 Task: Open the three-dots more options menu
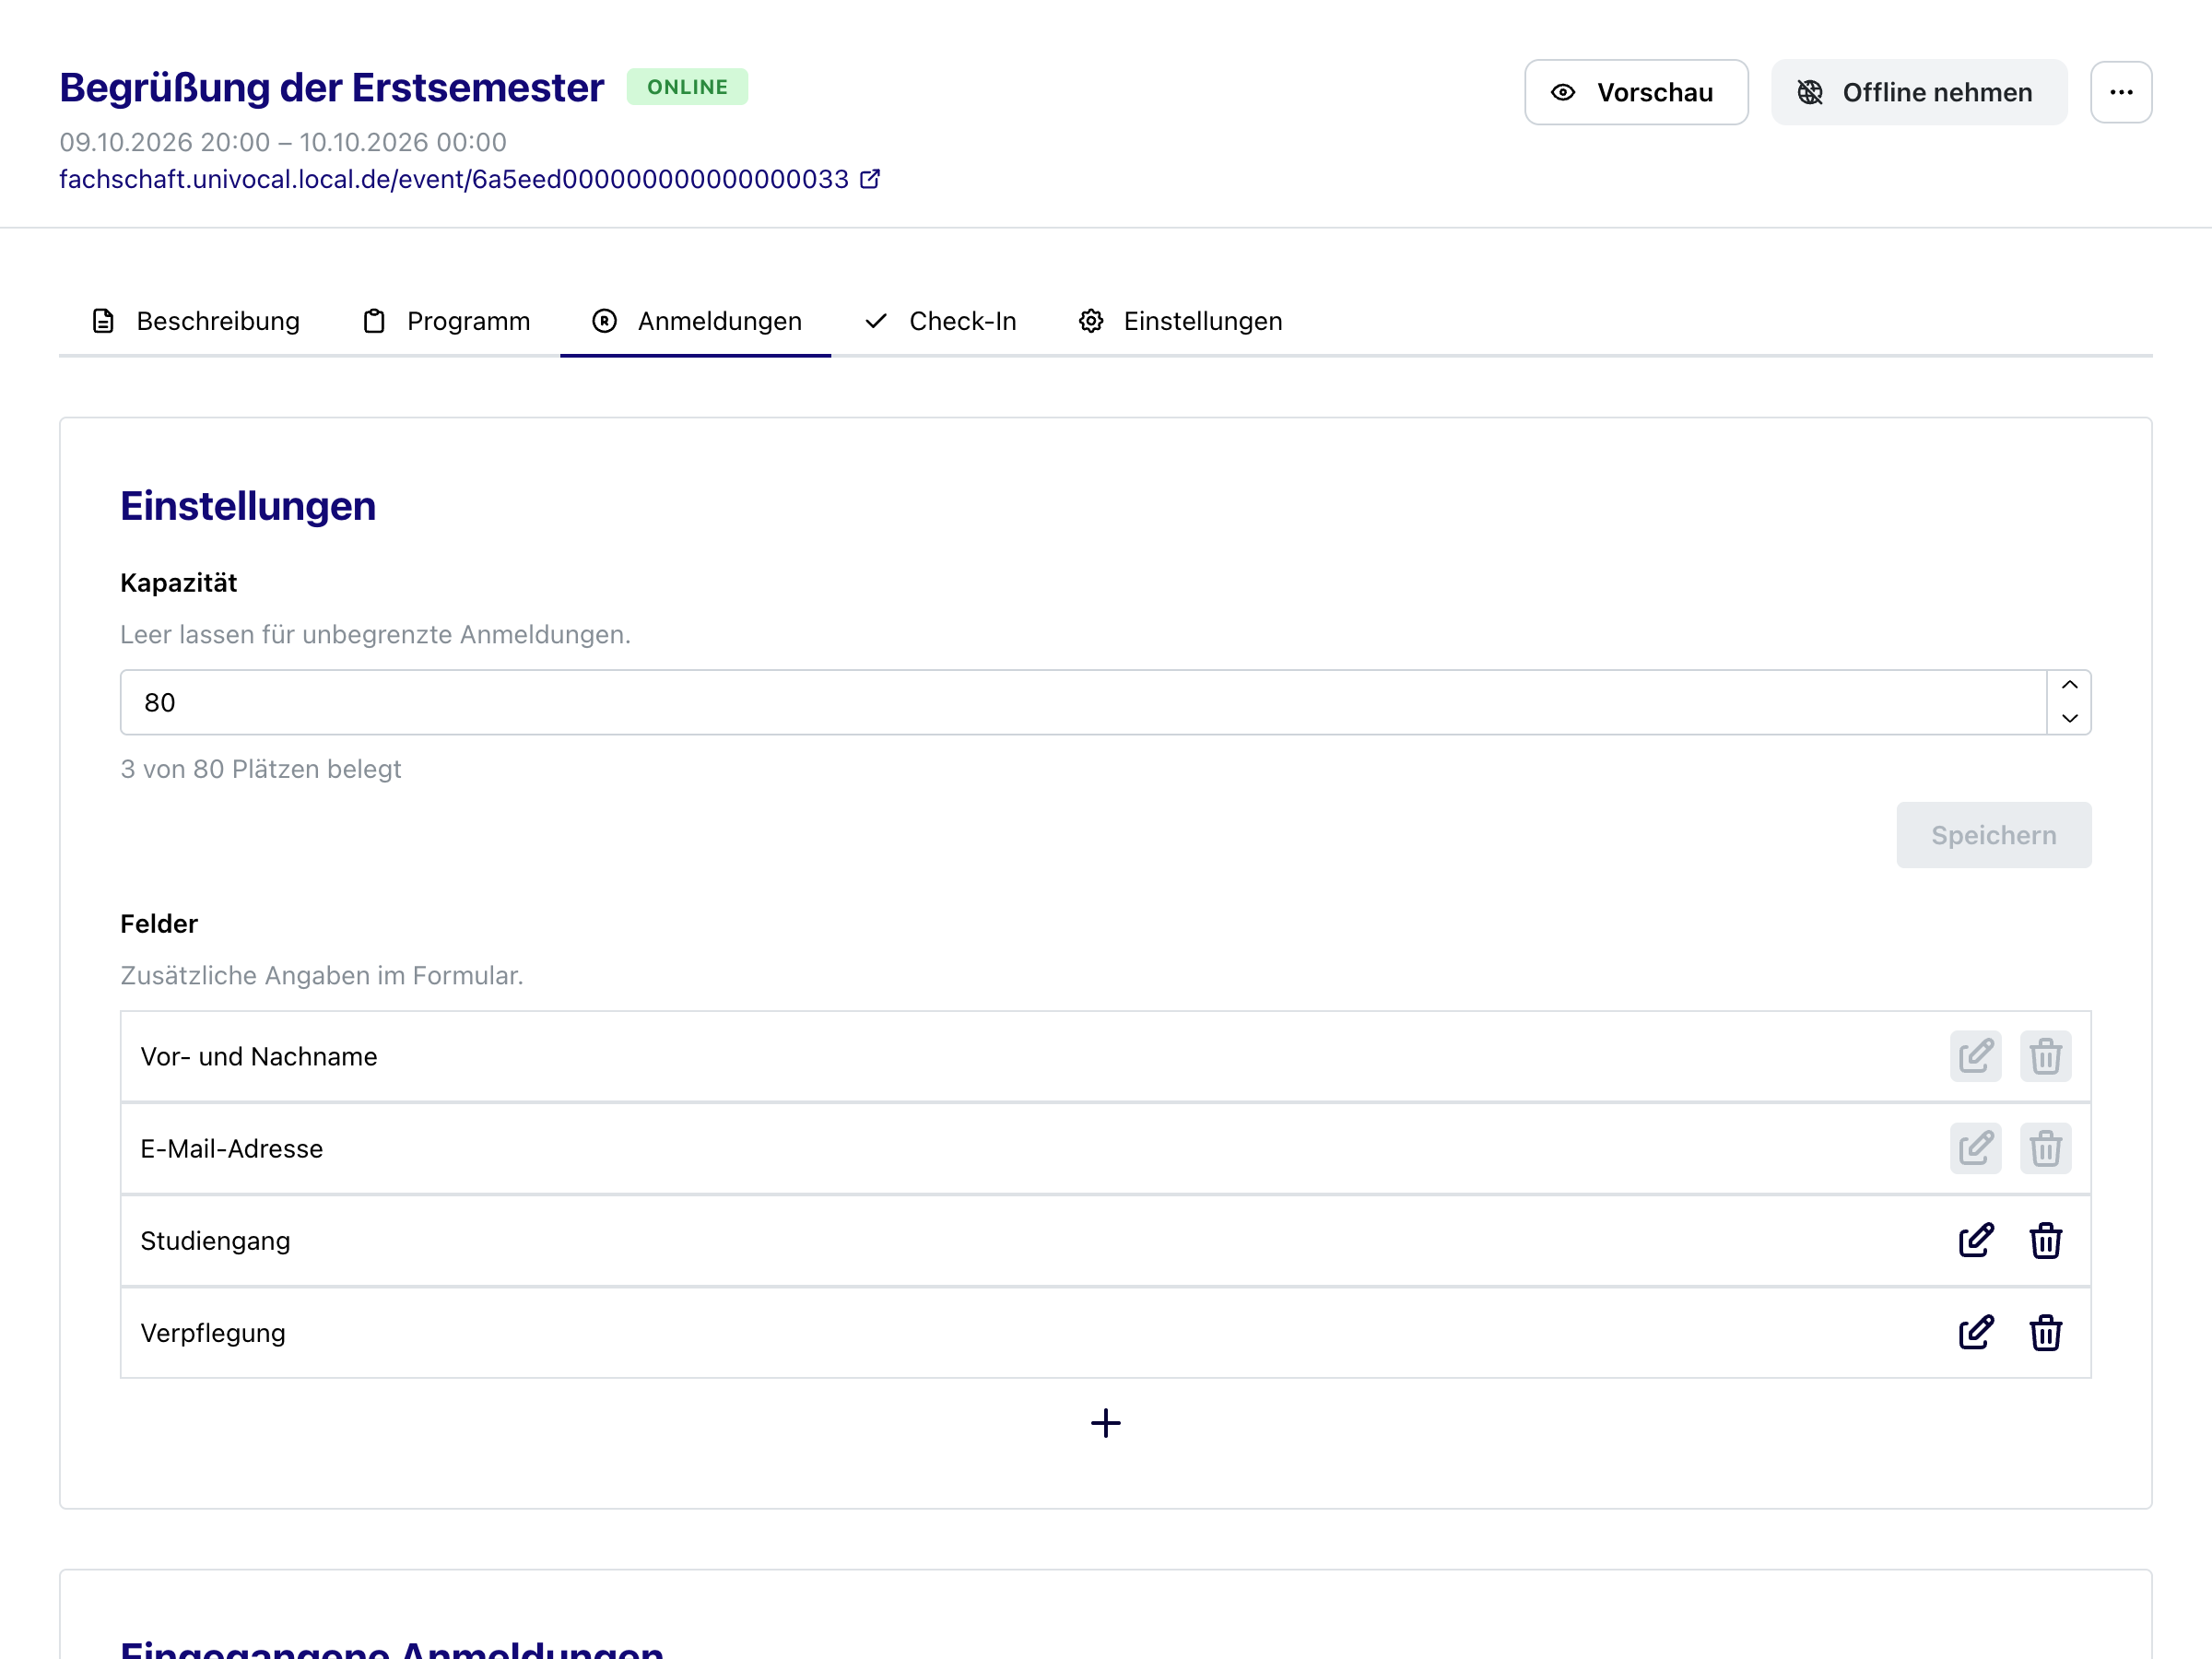coord(2121,92)
